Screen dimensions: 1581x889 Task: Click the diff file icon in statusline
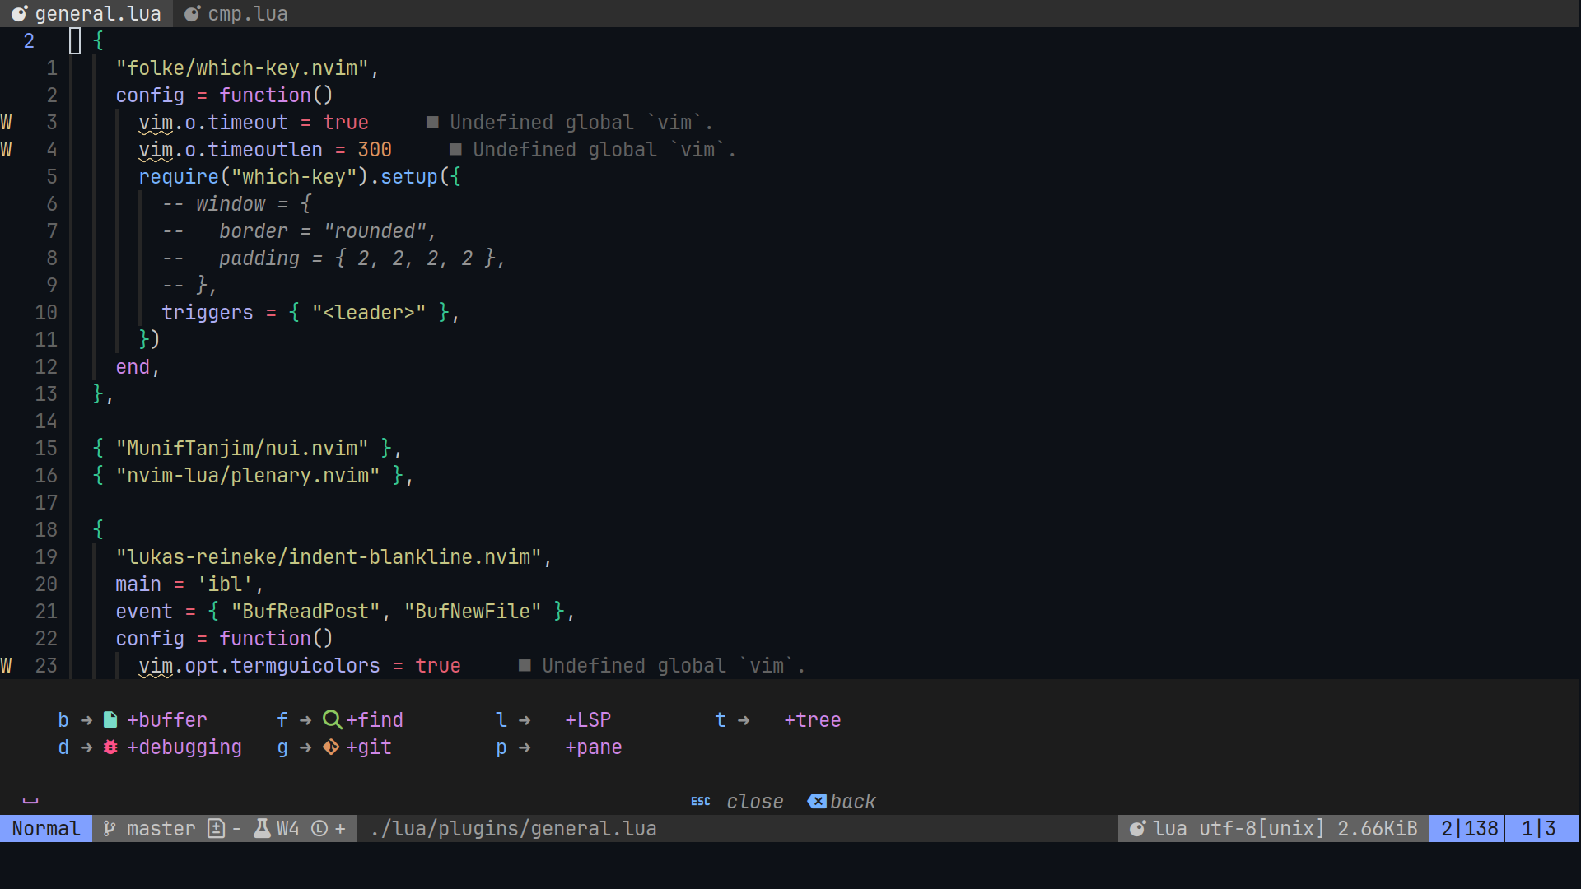click(x=216, y=829)
